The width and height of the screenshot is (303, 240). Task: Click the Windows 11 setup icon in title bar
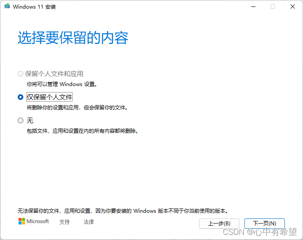[7, 6]
